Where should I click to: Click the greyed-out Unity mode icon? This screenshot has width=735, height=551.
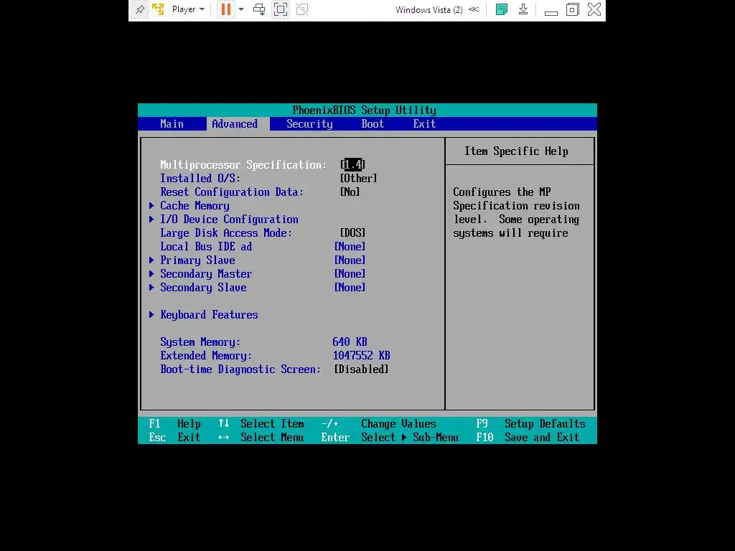[x=302, y=9]
